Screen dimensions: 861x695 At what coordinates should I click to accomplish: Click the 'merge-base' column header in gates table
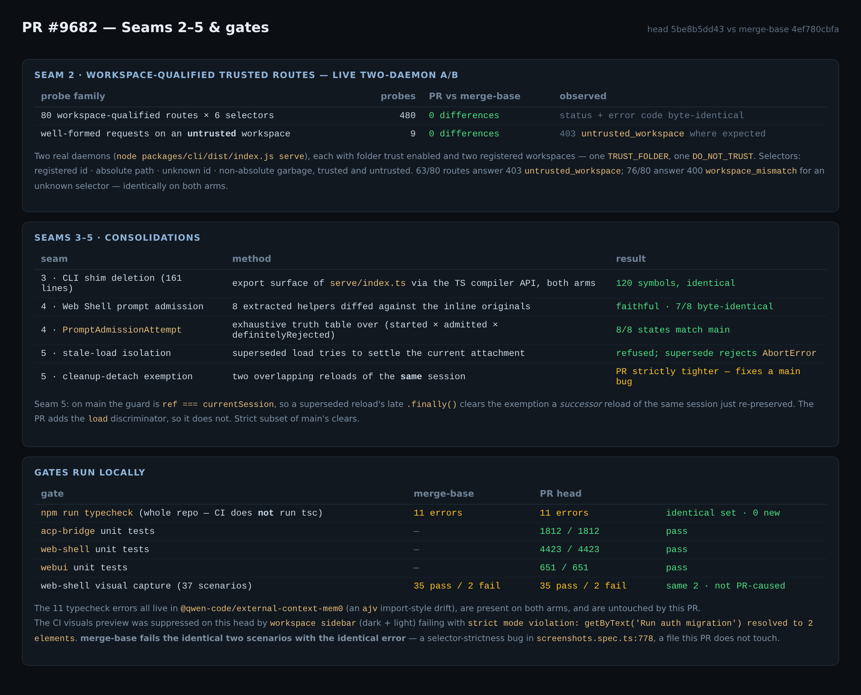point(444,494)
